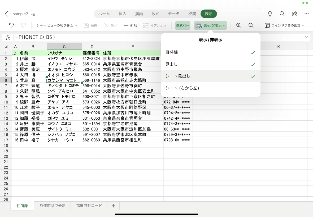Select row 6 header

(6, 80)
